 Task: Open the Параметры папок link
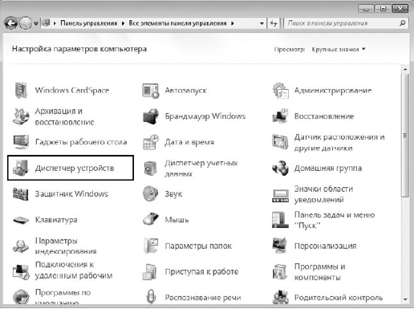coord(198,246)
